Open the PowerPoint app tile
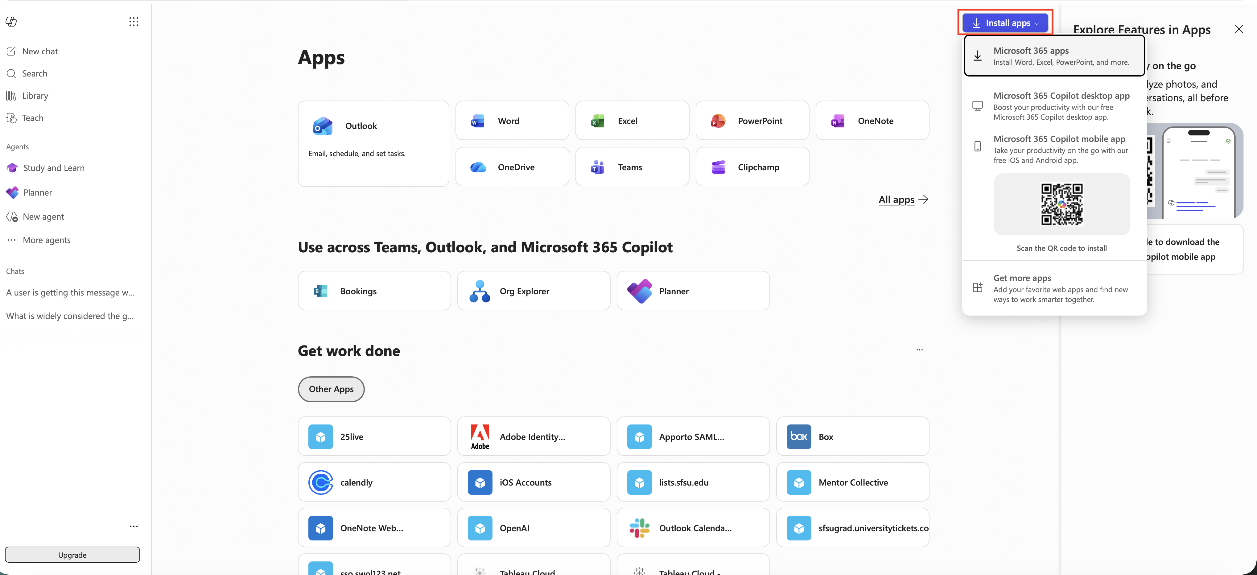 pos(752,121)
